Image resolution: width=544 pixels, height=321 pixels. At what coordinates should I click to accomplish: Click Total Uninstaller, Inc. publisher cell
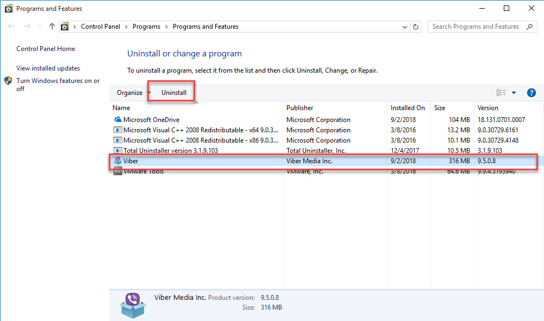316,151
